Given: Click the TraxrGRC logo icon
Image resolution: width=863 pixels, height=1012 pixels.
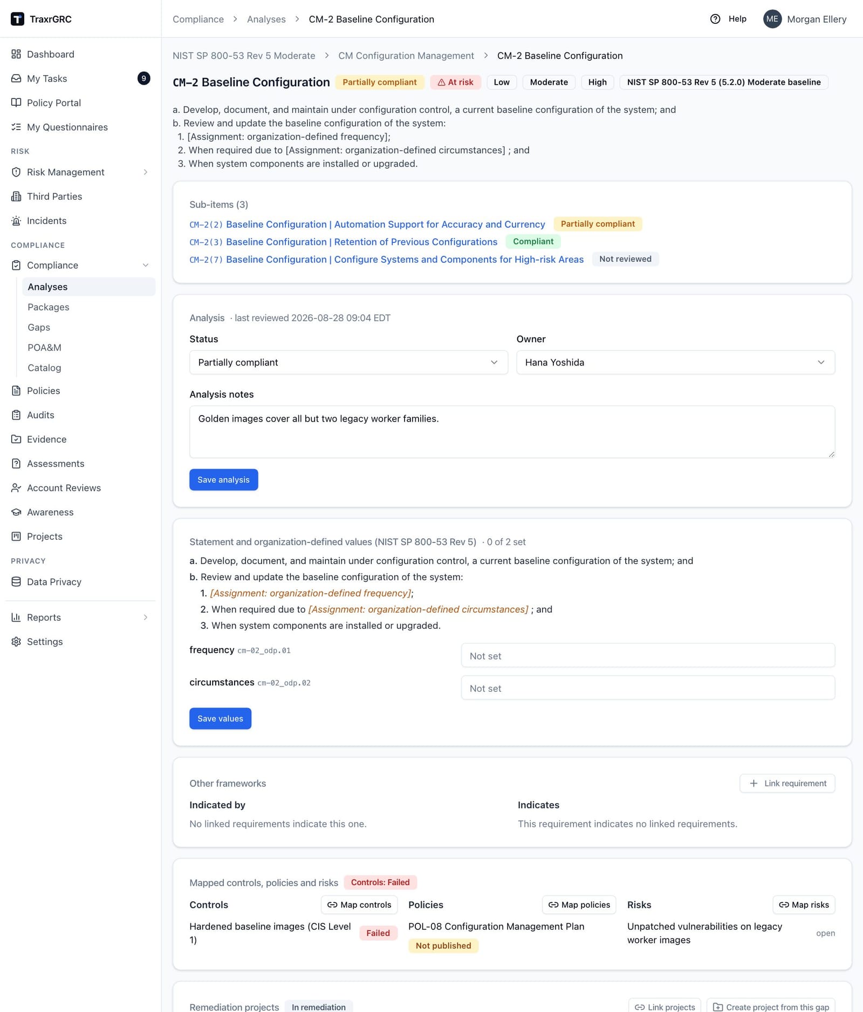Looking at the screenshot, I should coord(17,19).
